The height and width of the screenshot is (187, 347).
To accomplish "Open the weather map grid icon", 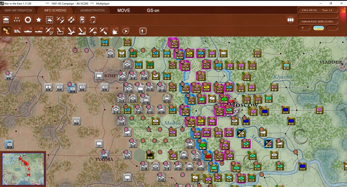I will pos(49,20).
